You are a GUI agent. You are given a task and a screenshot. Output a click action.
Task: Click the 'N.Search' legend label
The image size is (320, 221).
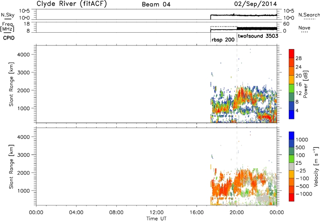[x=309, y=15]
